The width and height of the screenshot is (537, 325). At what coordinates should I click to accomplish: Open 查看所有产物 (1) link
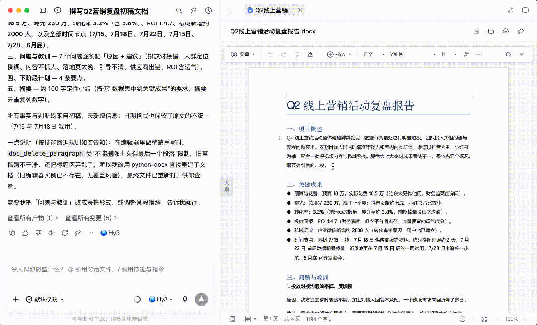(x=32, y=218)
